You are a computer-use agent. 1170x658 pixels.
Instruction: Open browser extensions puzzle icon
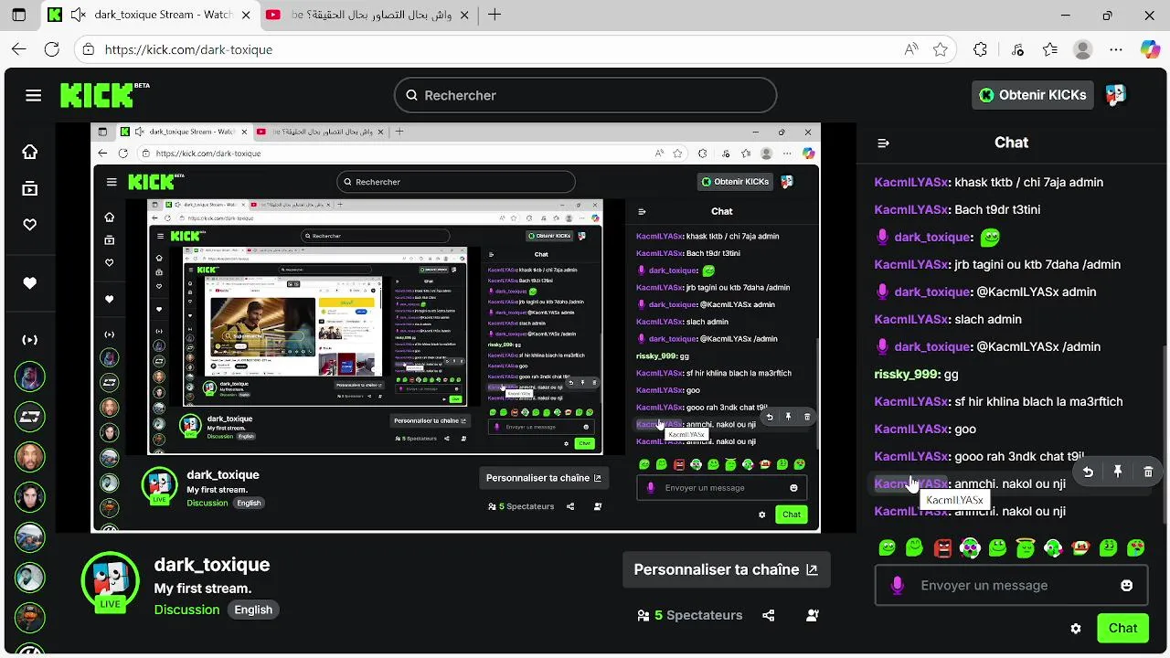click(981, 49)
